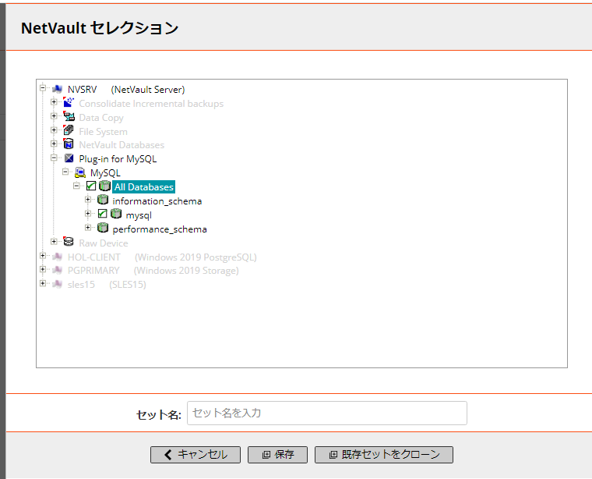Expand the Data Copy node
This screenshot has height=479, width=592.
tap(54, 116)
